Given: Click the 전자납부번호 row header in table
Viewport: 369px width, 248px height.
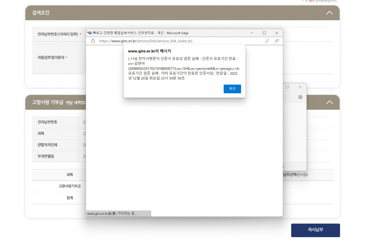Looking at the screenshot, I should point(47,122).
